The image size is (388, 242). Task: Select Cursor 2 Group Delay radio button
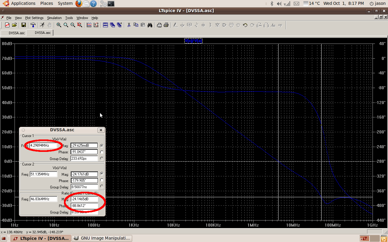tap(102, 187)
